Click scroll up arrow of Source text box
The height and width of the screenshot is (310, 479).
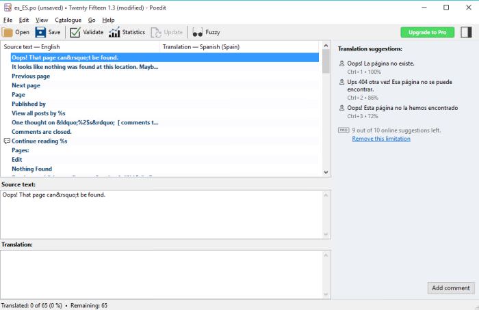(x=326, y=195)
